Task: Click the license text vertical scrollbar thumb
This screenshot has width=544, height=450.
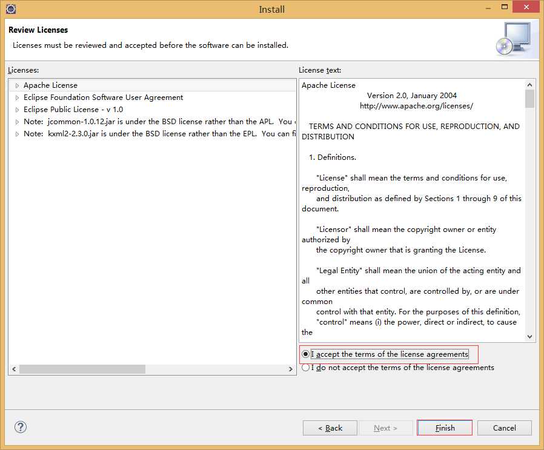Action: click(529, 99)
